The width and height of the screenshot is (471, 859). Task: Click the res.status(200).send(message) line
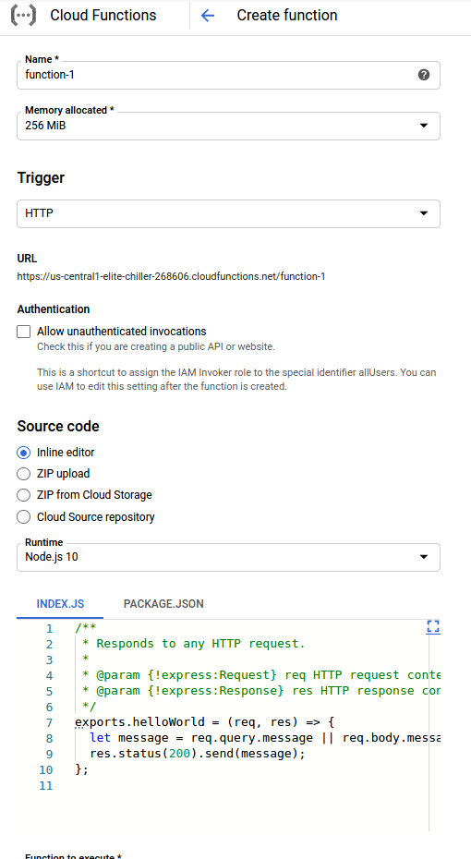click(x=197, y=754)
